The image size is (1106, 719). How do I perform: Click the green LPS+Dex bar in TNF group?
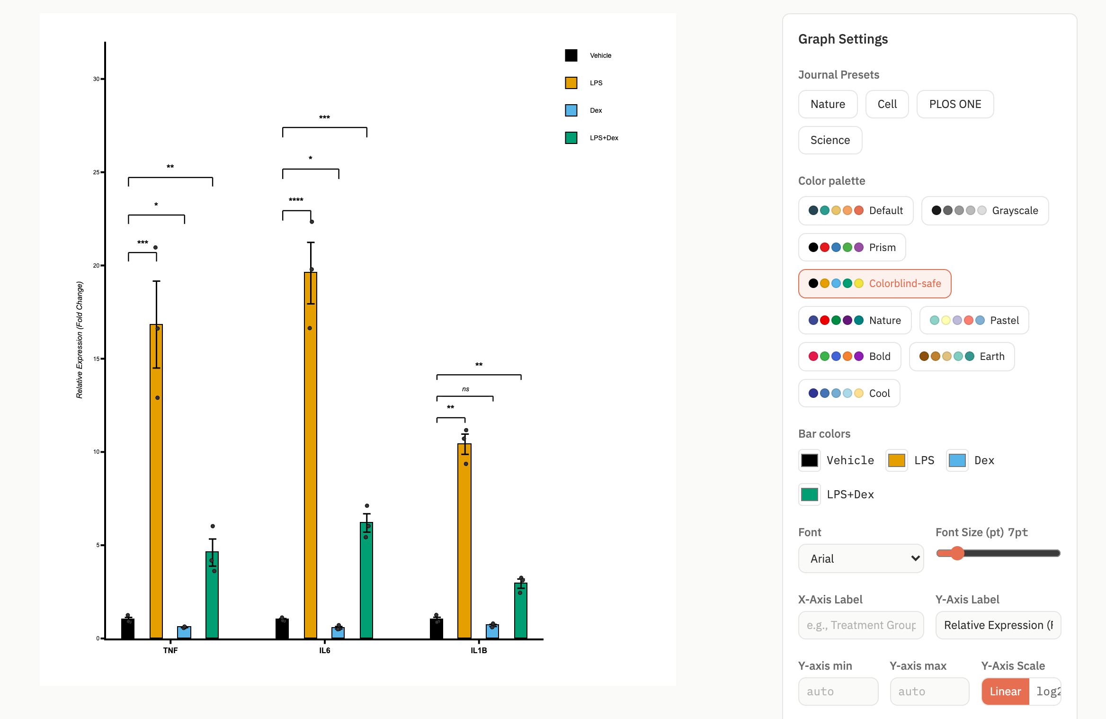(212, 595)
